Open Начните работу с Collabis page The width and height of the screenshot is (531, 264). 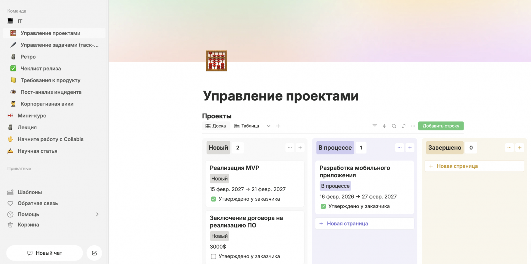54,139
